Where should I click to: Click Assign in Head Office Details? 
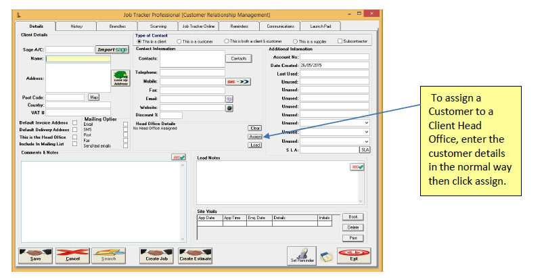click(255, 137)
